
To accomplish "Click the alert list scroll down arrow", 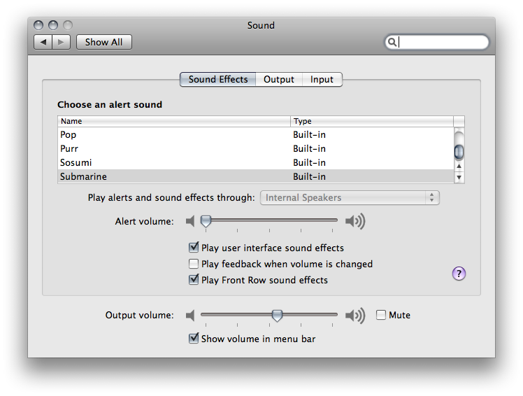I will pos(459,177).
